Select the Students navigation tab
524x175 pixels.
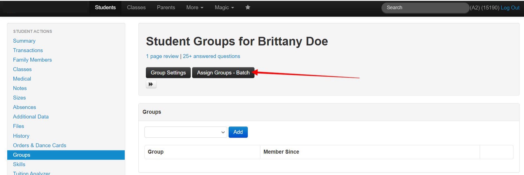[105, 8]
